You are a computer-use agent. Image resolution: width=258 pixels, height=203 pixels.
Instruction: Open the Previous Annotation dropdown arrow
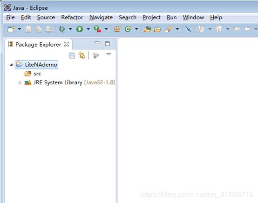(228, 29)
